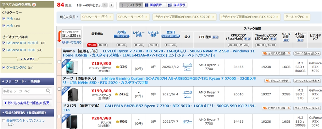This screenshot has height=129, width=322.
Task: Sort by 登録日 column header
Action: 171,32
